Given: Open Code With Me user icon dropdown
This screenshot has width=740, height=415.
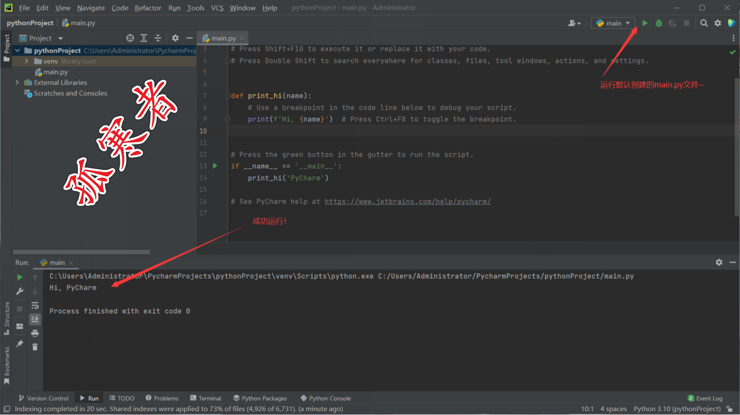Looking at the screenshot, I should [x=574, y=23].
